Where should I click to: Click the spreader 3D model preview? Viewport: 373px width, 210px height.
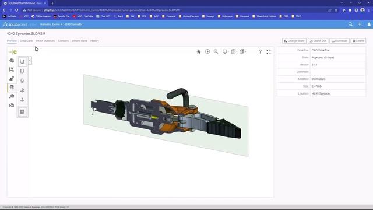pos(166,114)
